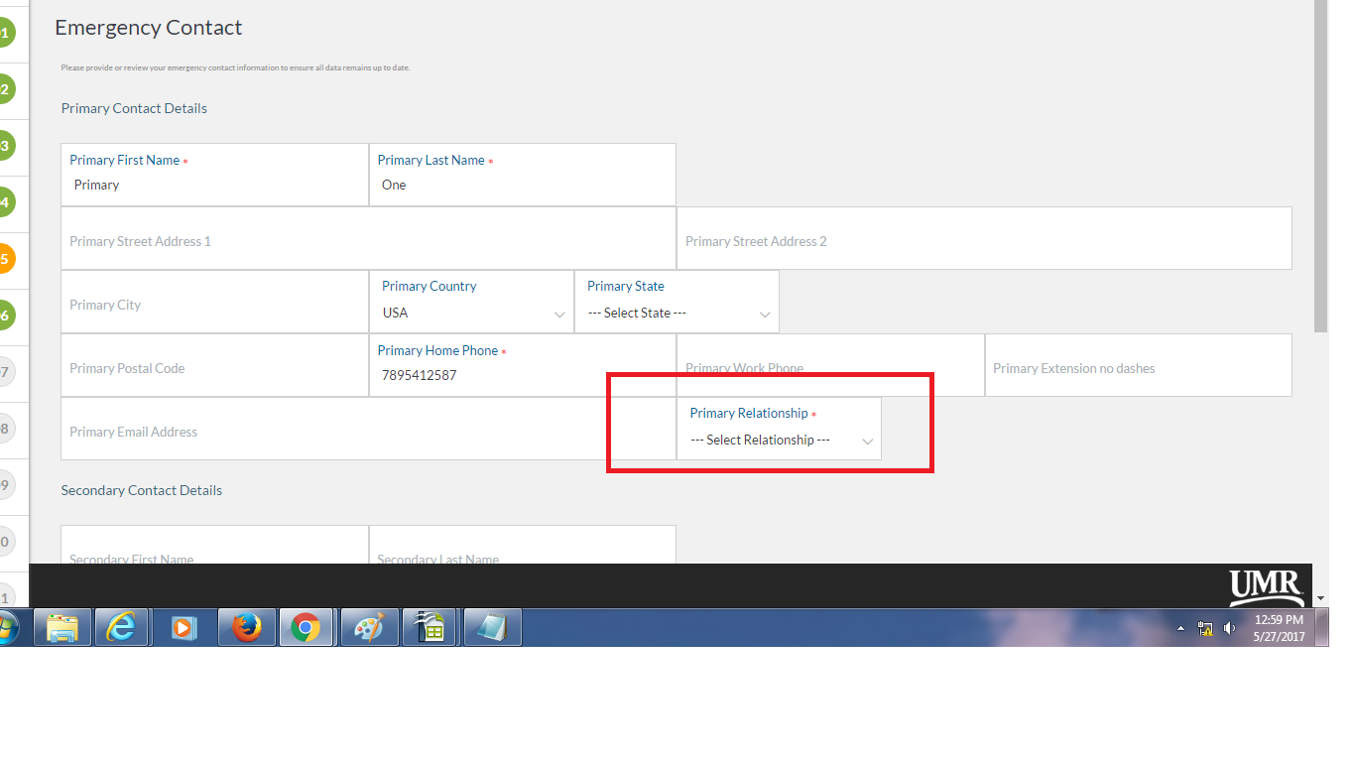Click the Primary Home Phone field
This screenshot has width=1355, height=762.
[522, 375]
